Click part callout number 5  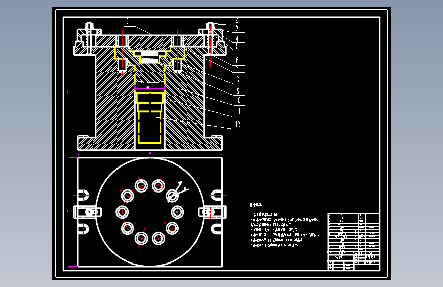coord(237,46)
